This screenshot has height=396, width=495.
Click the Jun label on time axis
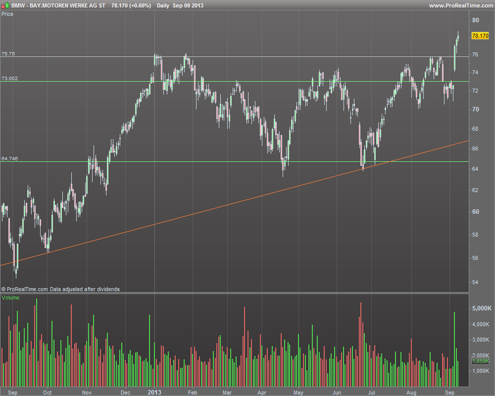coord(337,393)
